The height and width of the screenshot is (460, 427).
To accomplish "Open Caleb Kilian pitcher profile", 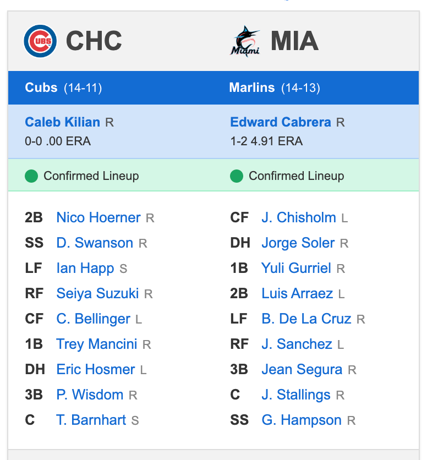I will pos(62,122).
